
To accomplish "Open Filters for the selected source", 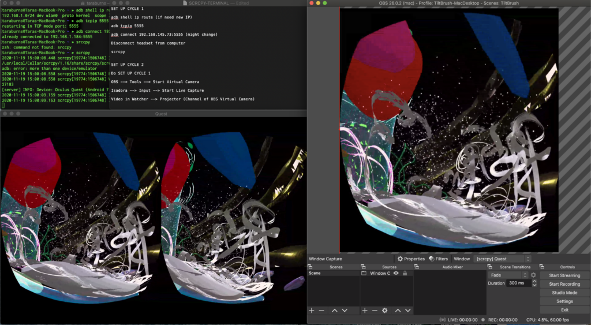I will click(439, 259).
